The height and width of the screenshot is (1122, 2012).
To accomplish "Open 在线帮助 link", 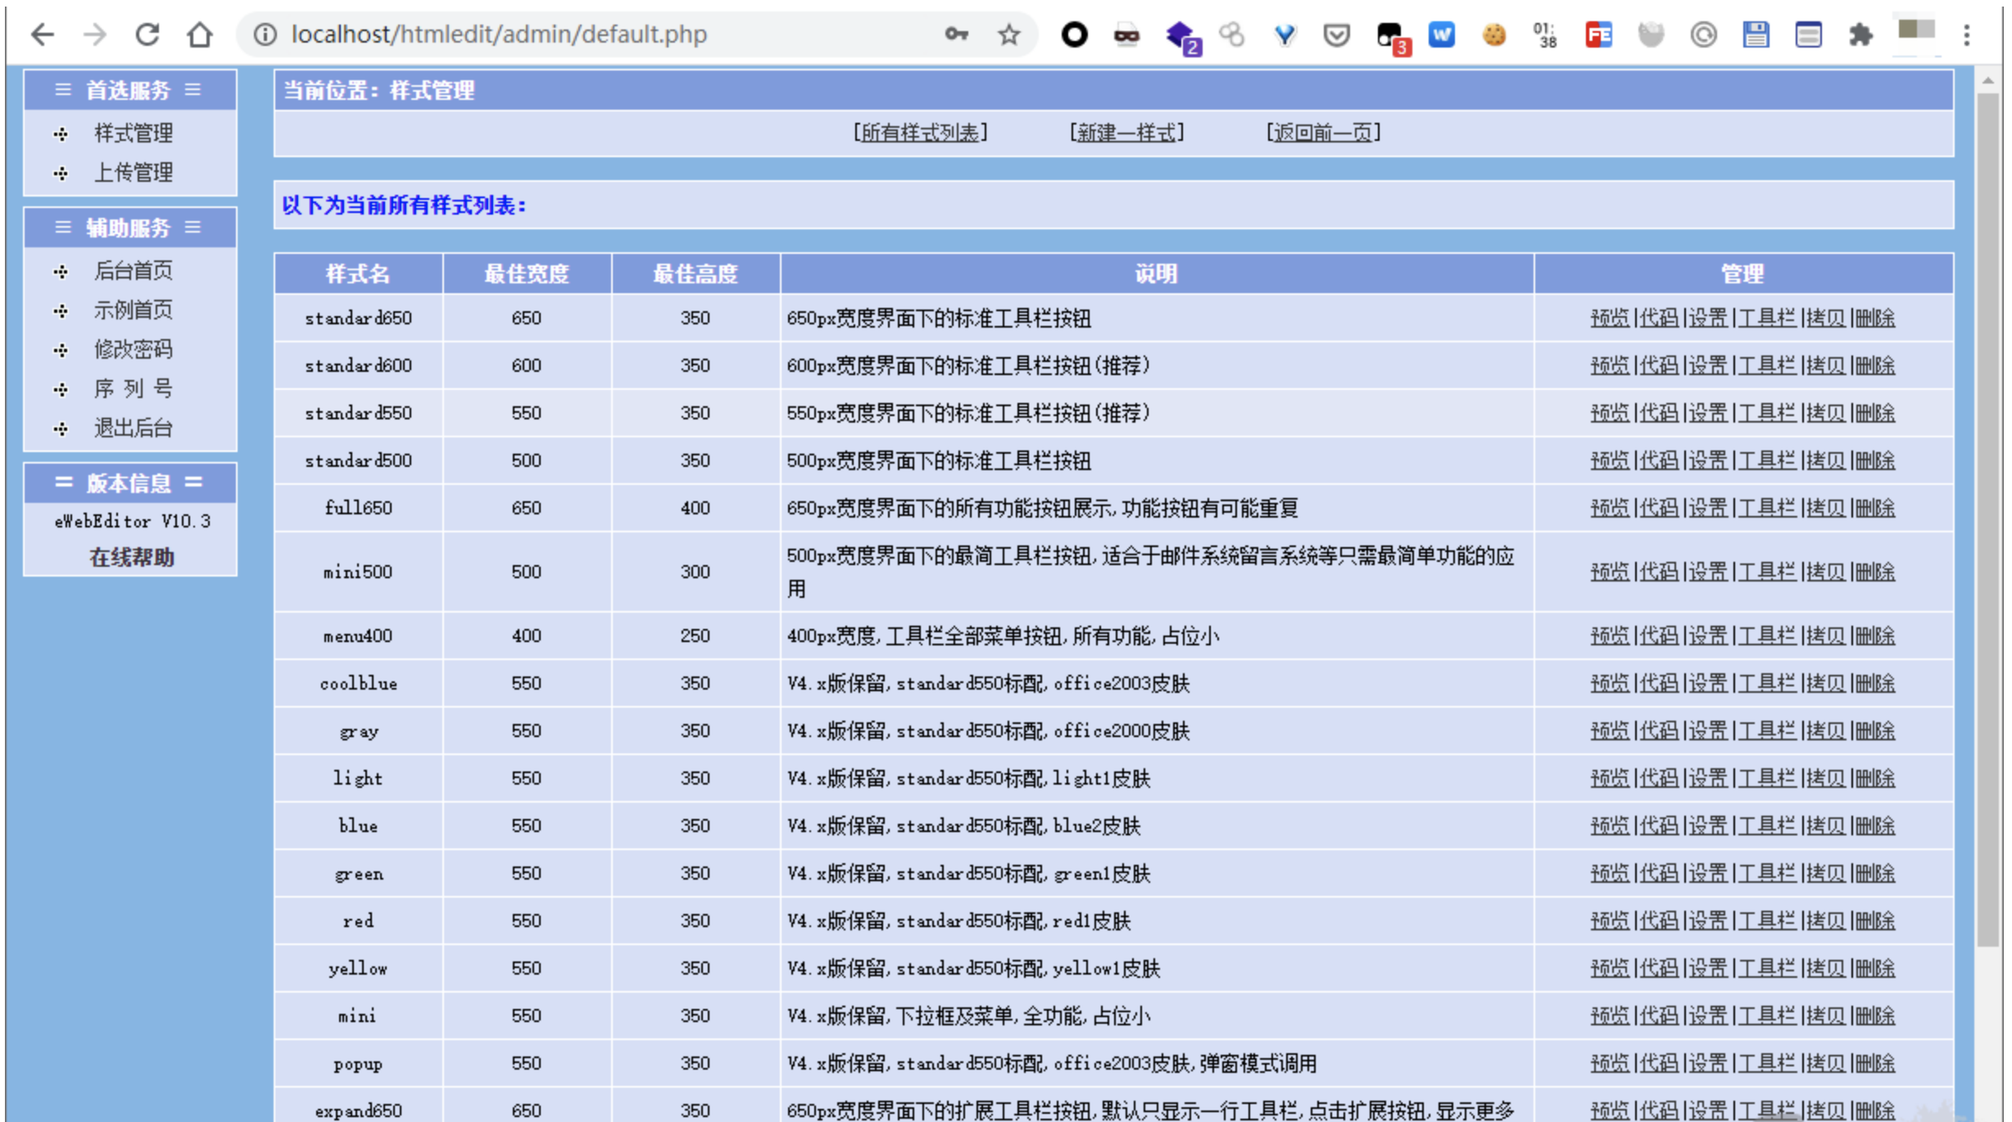I will 131,557.
